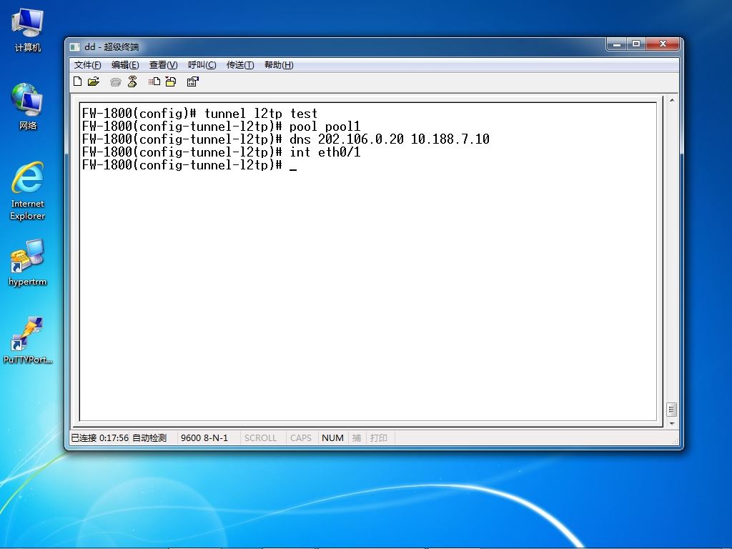The width and height of the screenshot is (732, 549).
Task: Click the CAPS indicator in status bar
Action: tap(301, 438)
